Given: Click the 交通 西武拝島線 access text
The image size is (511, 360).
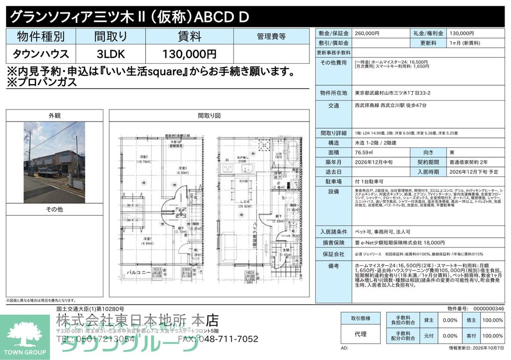Looking at the screenshot, I should click(391, 106).
